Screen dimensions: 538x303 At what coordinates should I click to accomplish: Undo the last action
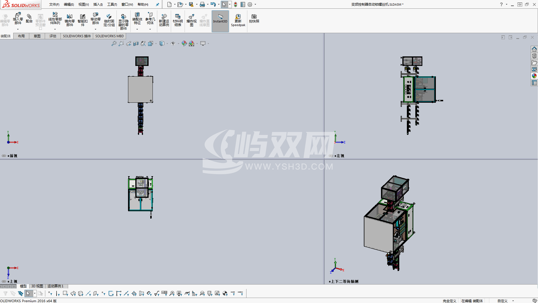coord(213,4)
